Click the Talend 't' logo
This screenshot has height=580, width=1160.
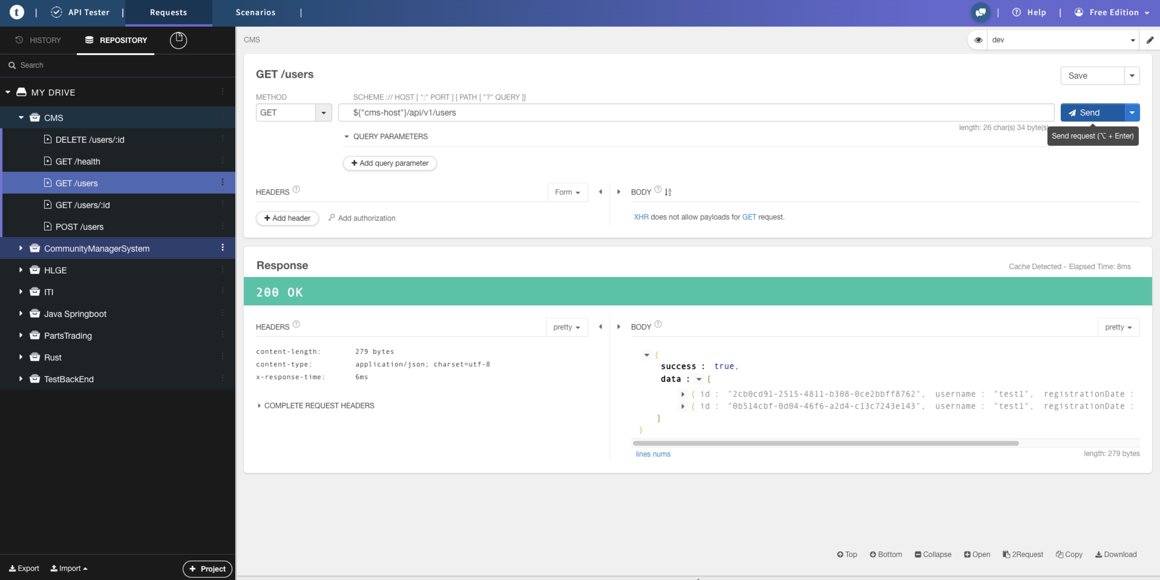tap(17, 12)
